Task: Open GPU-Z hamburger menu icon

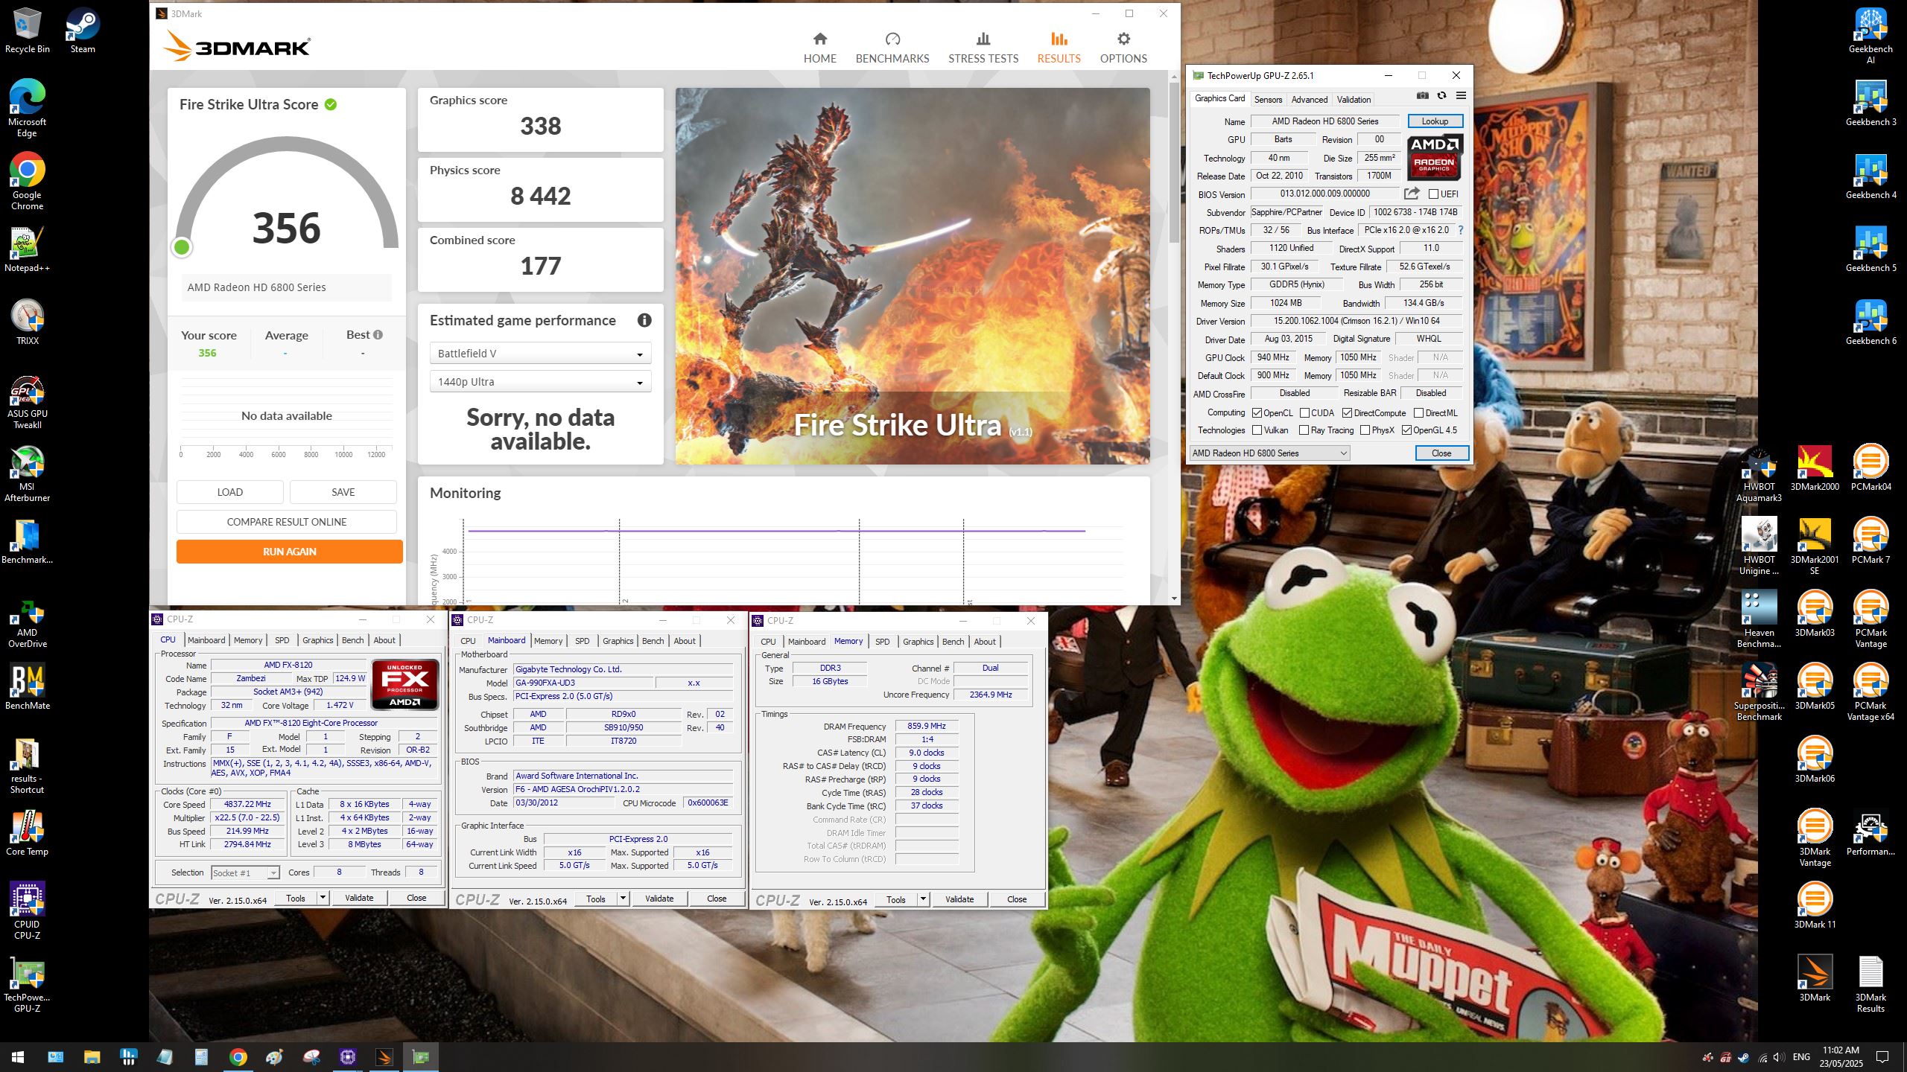Action: [1461, 95]
